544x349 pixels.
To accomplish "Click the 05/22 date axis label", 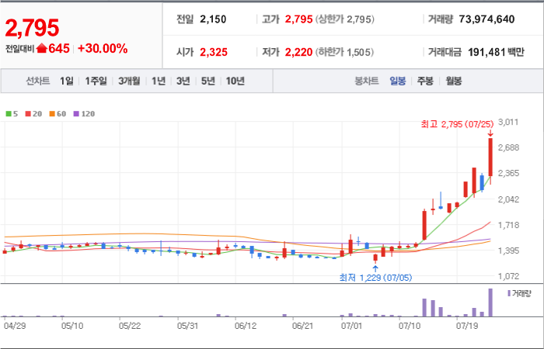I will (x=130, y=326).
